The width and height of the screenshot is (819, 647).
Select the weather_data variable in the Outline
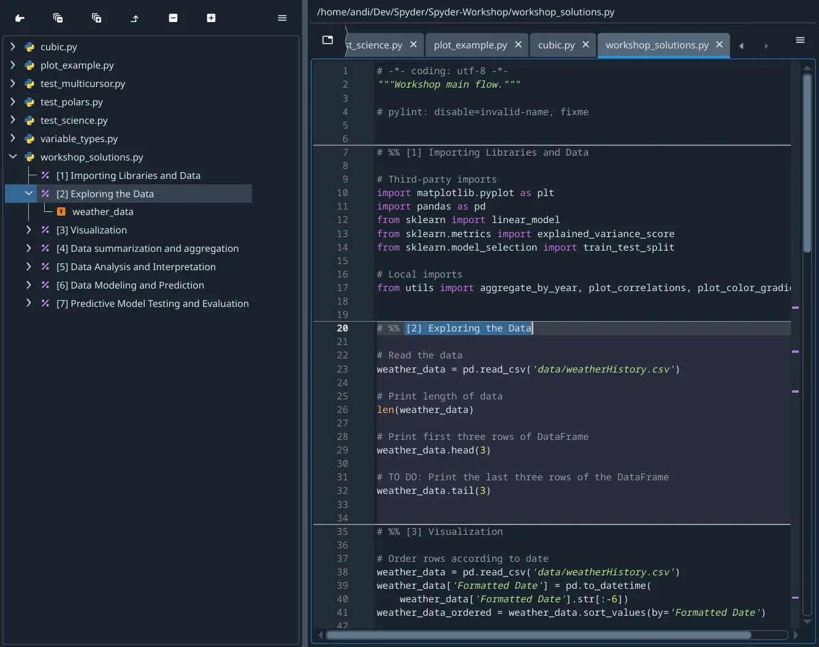click(x=102, y=211)
